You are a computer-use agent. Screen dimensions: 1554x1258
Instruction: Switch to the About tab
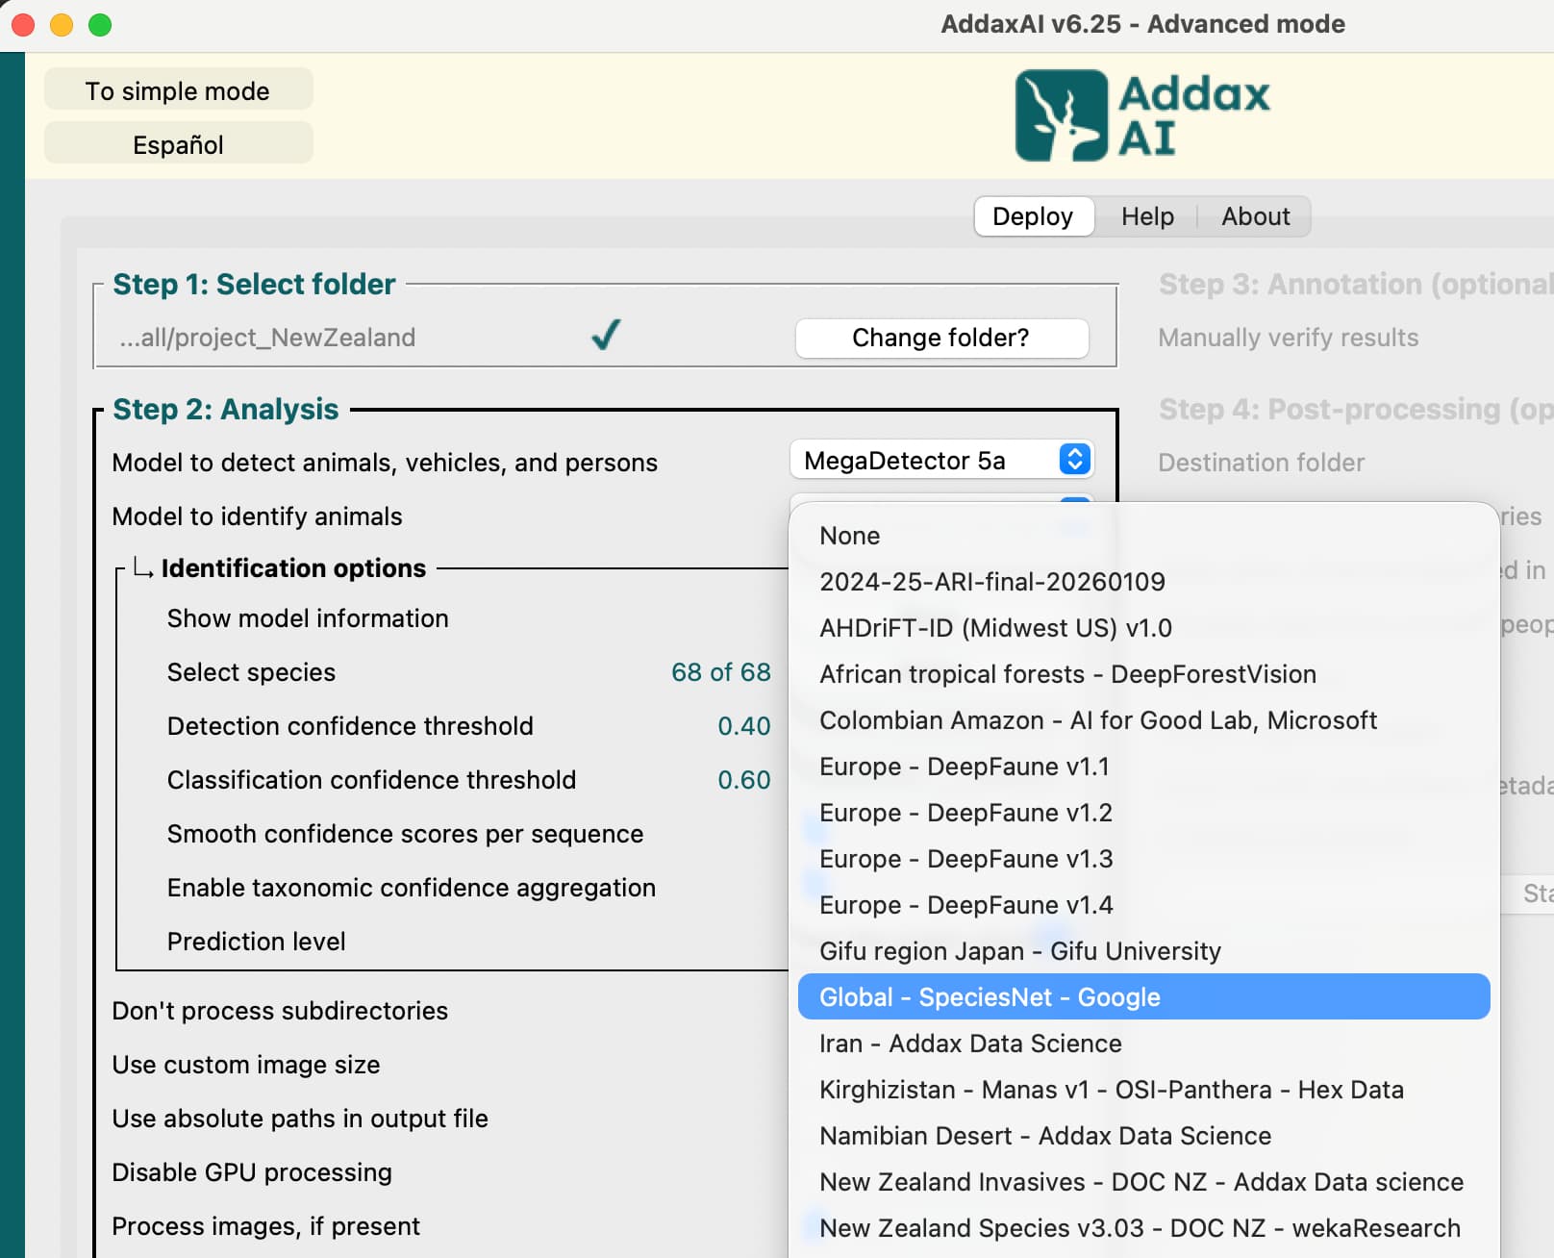click(1255, 216)
